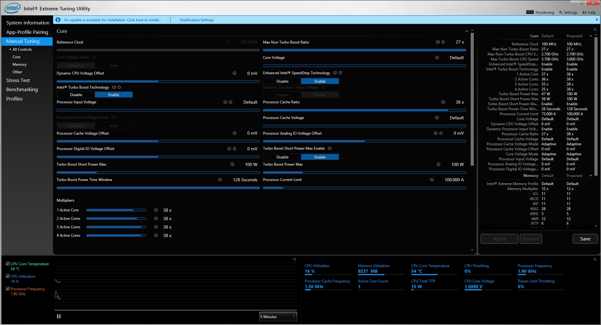This screenshot has height=325, width=601.
Task: Open Monitoring from top bar
Action: point(540,13)
